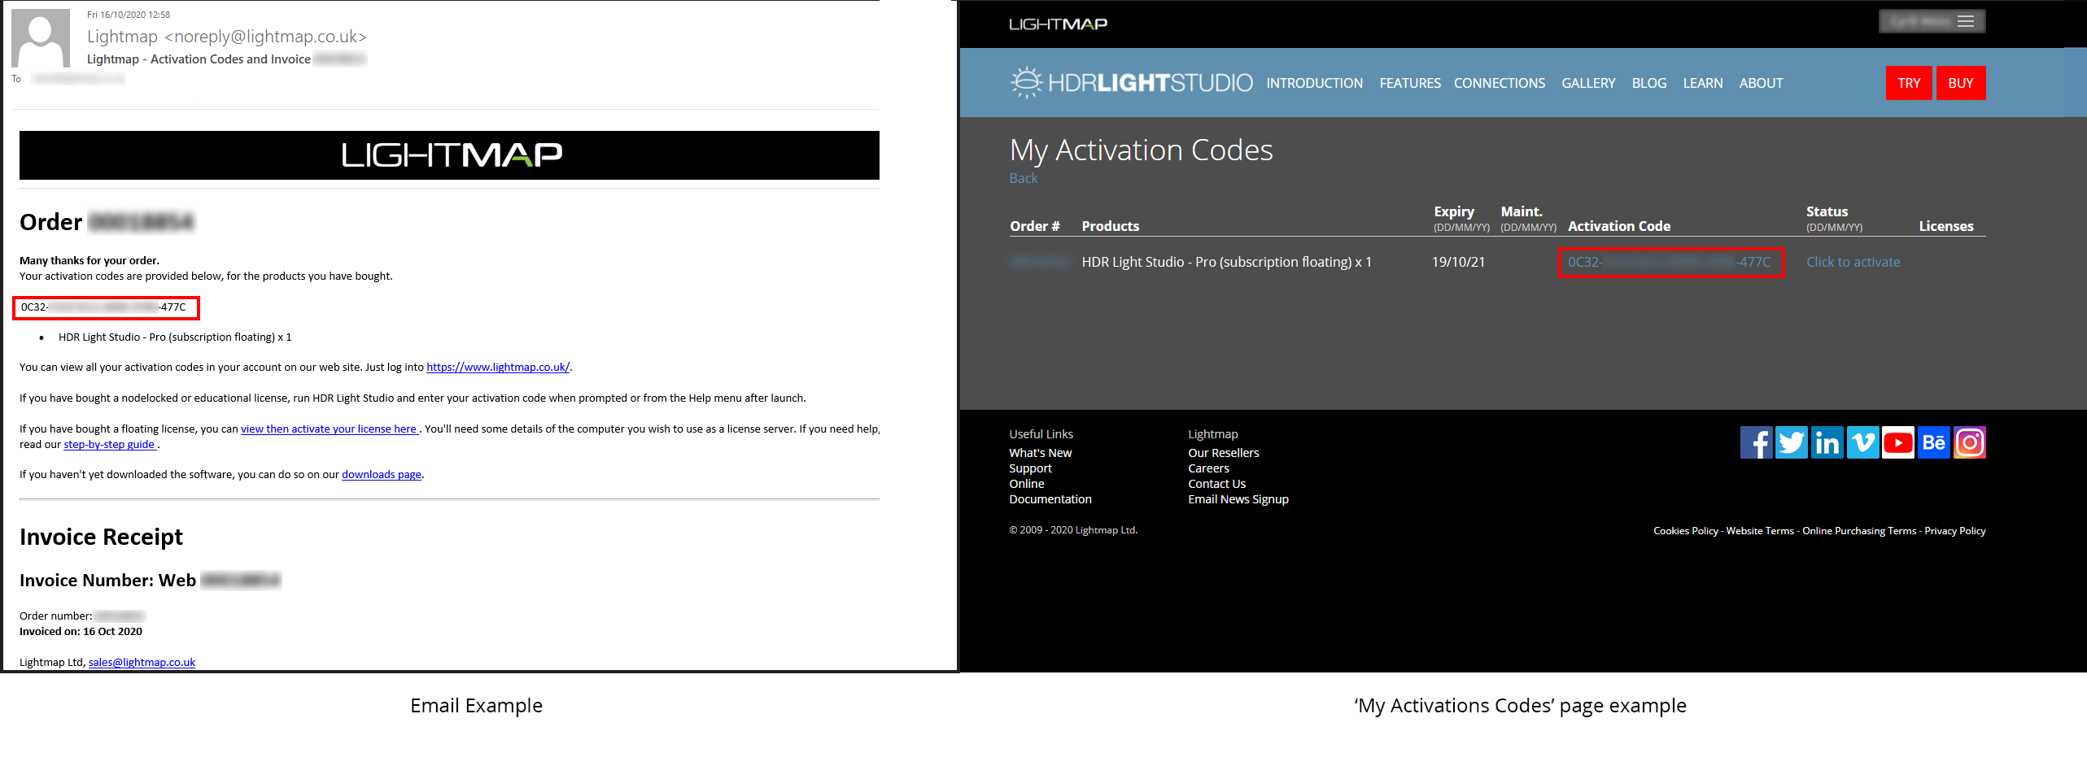The width and height of the screenshot is (2087, 766).
Task: Click the Lightmap logo in website header
Action: click(x=1058, y=24)
